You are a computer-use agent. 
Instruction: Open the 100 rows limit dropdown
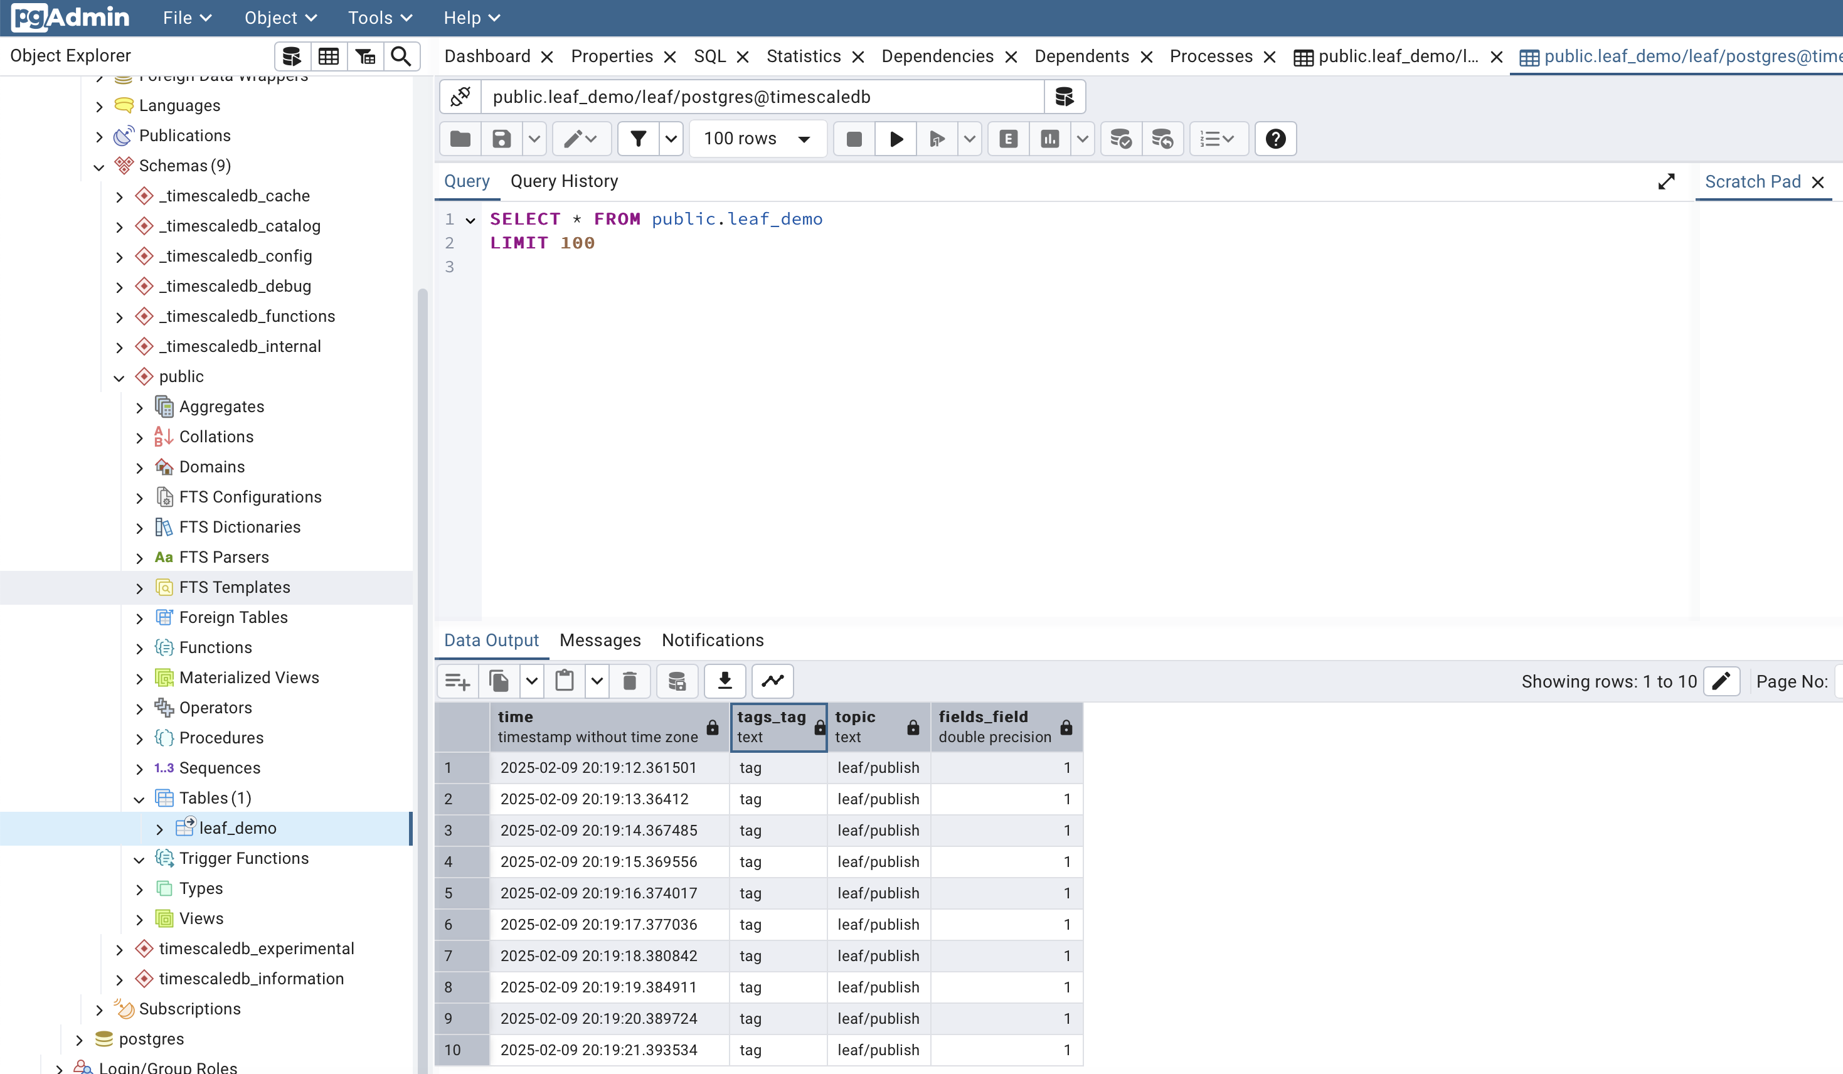(x=757, y=139)
